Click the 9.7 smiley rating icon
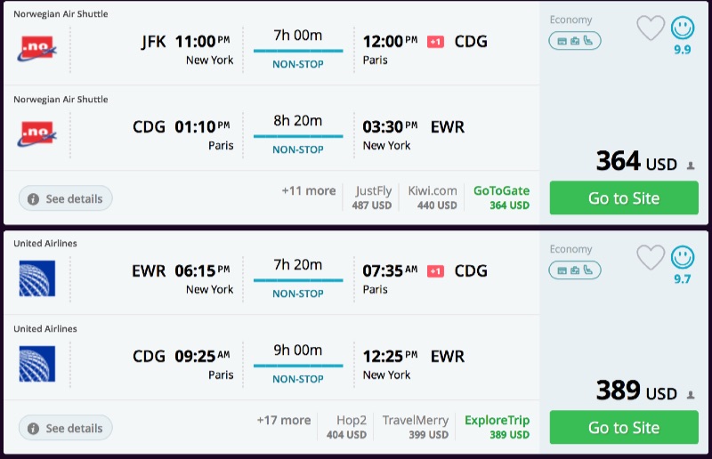The width and height of the screenshot is (712, 459). (683, 258)
